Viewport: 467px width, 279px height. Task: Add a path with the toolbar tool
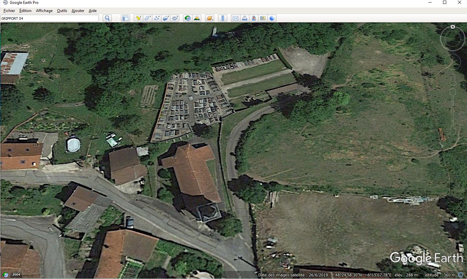(x=157, y=18)
